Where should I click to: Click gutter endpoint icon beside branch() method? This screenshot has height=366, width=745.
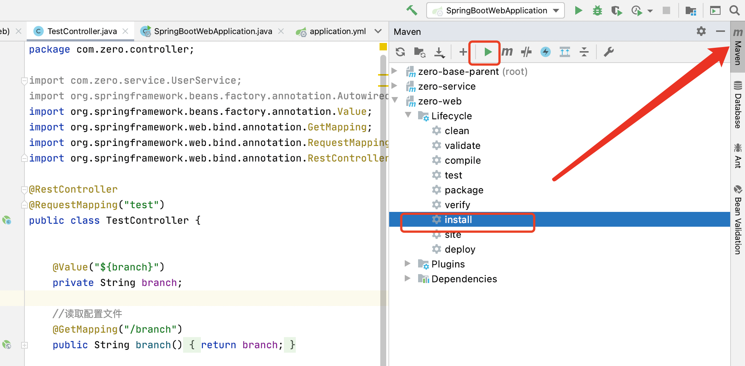click(7, 345)
